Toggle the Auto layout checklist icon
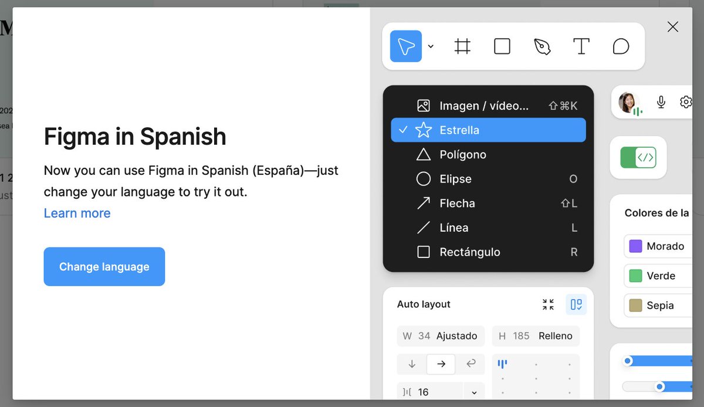The width and height of the screenshot is (704, 407). click(x=576, y=304)
